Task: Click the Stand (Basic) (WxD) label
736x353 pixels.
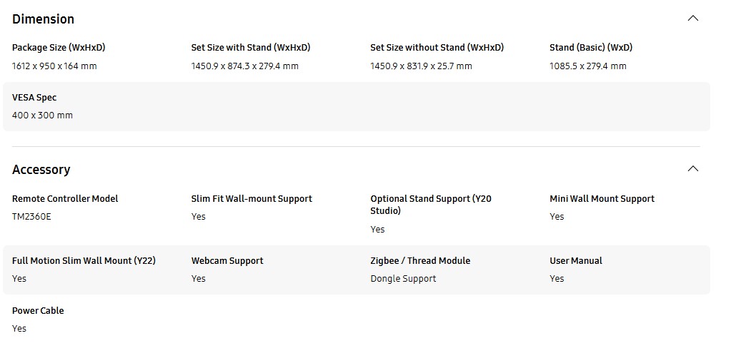Action: 591,48
